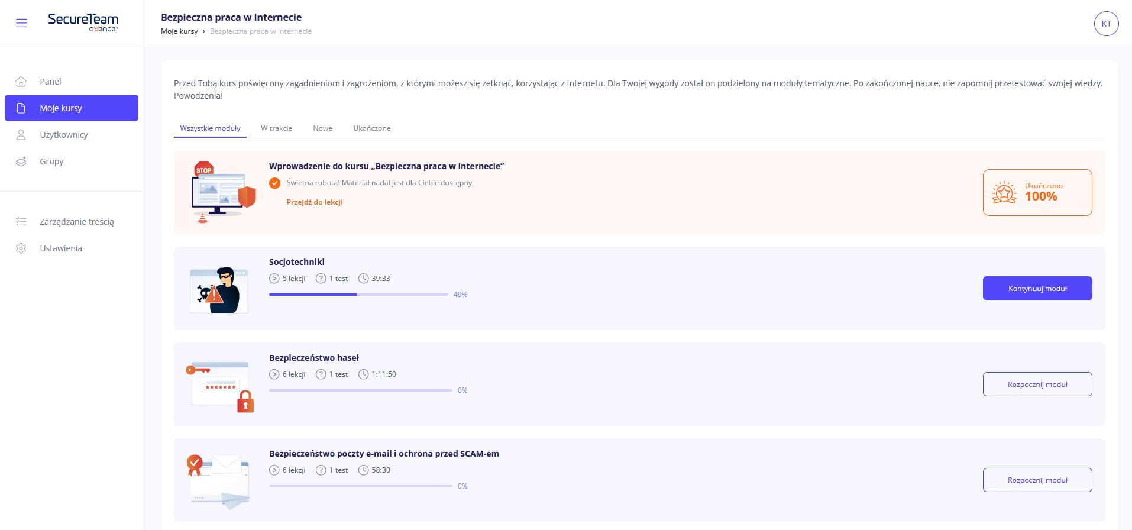Open the hamburger menu icon
Viewport: 1132px width, 530px height.
click(21, 23)
